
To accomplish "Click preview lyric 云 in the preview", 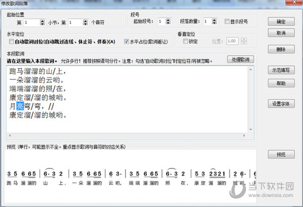I will pos(111,183).
